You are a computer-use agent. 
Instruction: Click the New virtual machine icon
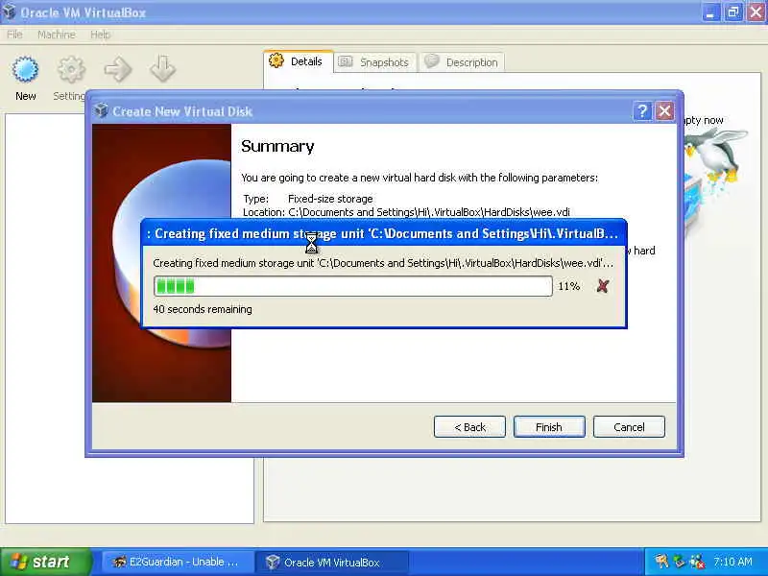pos(25,70)
